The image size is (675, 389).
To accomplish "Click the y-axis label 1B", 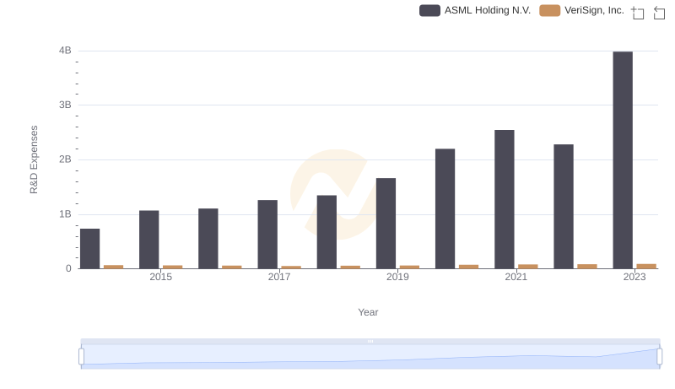I will coord(65,213).
